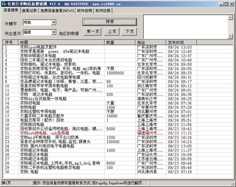Switch to 信息搜索 tab
The width and height of the screenshot is (236, 187).
coord(11,10)
